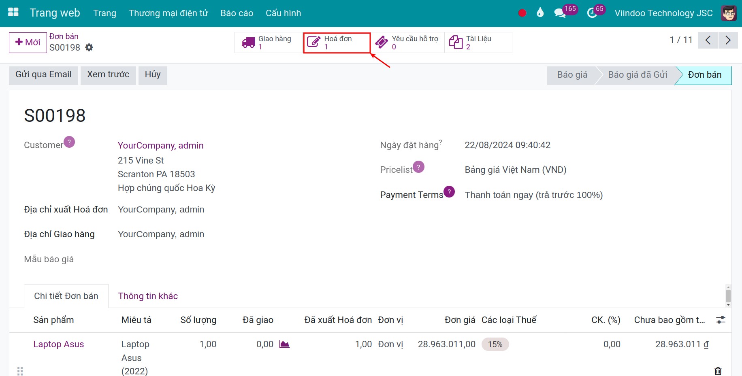Click the Mới new button
Viewport: 742px width, 376px height.
click(28, 42)
